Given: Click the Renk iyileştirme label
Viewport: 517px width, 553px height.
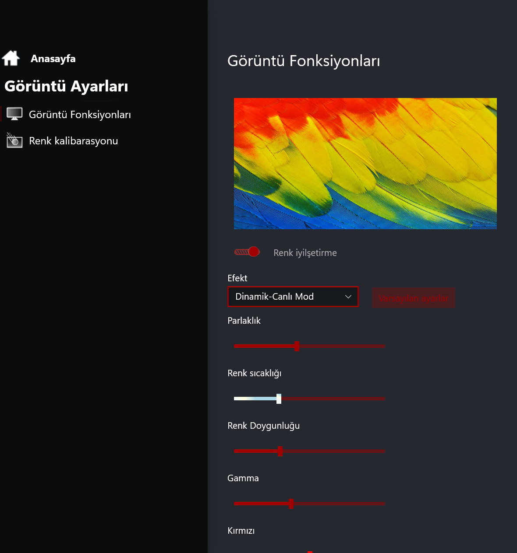Looking at the screenshot, I should [x=305, y=253].
